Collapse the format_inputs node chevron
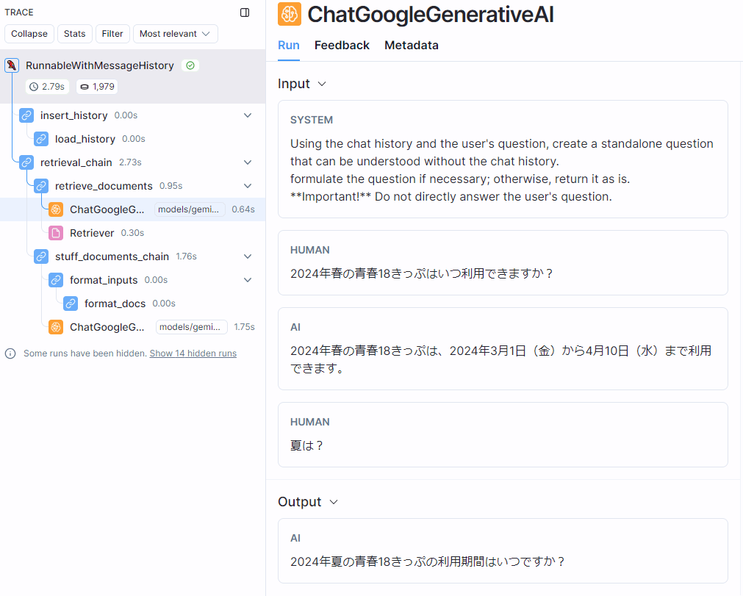Viewport: 743px width, 596px height. [x=248, y=280]
